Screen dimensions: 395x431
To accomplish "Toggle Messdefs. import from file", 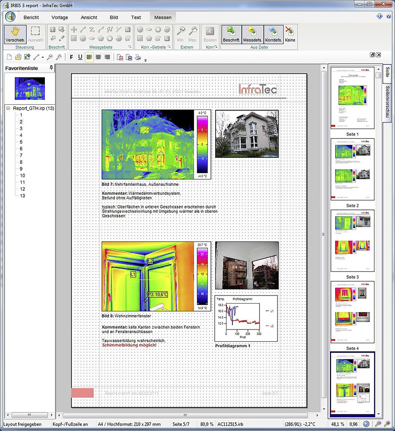I will coord(253,34).
